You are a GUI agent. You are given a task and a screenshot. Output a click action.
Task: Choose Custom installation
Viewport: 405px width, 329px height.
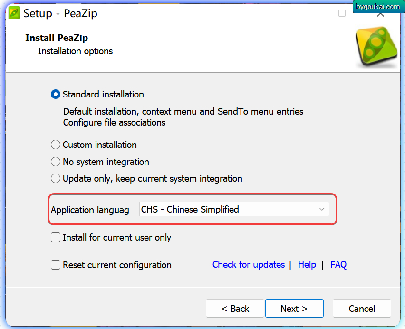tap(56, 145)
